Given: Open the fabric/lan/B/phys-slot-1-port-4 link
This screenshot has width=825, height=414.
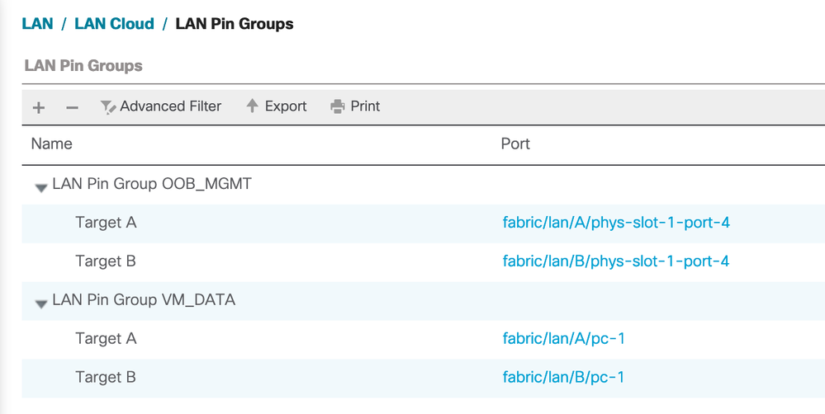Looking at the screenshot, I should click(616, 261).
